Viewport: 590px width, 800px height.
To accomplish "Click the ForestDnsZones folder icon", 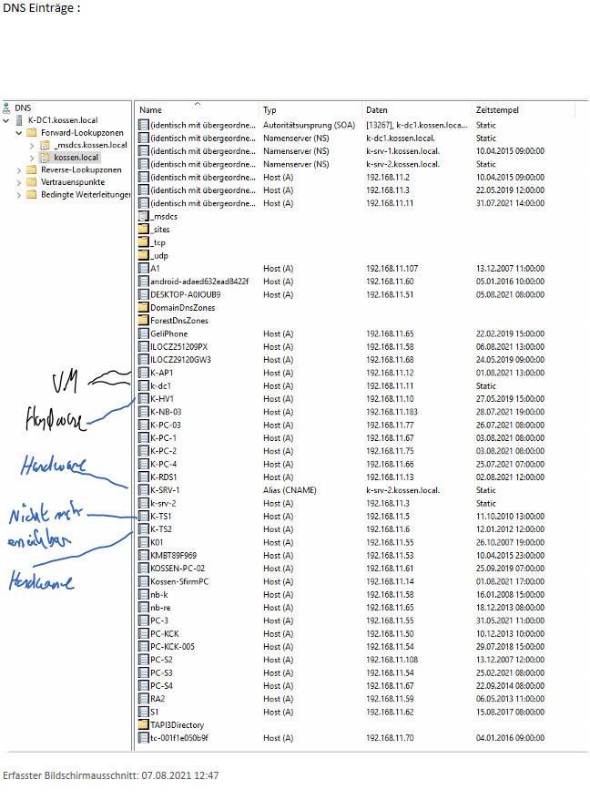I will [x=143, y=321].
